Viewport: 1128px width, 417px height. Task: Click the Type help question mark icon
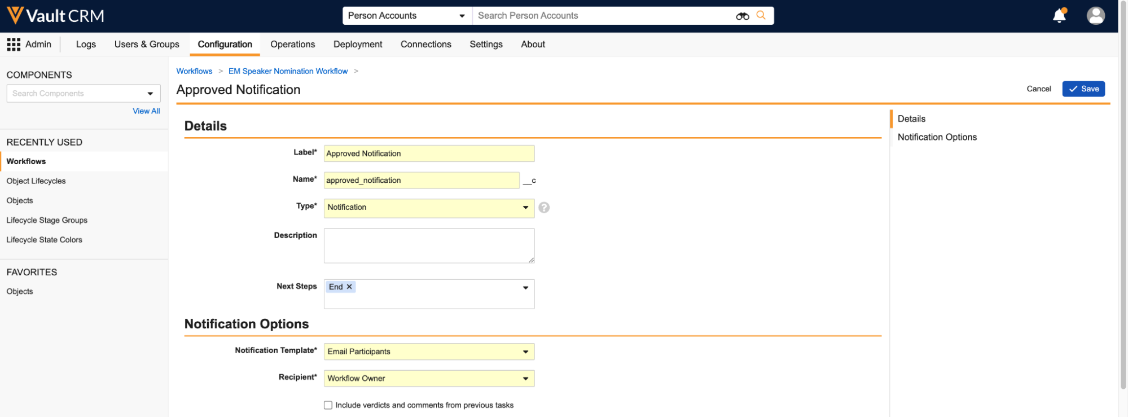[x=544, y=208]
